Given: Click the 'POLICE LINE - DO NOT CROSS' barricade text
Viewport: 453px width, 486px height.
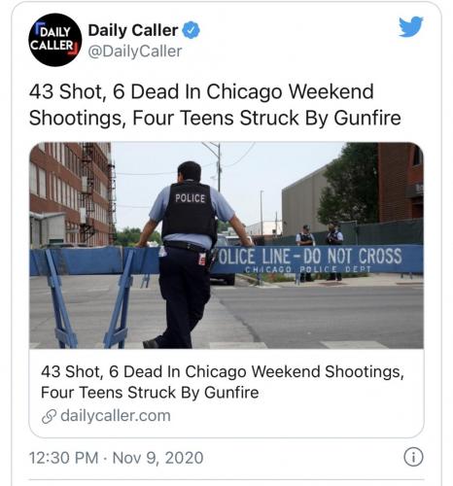Looking at the screenshot, I should [x=308, y=256].
